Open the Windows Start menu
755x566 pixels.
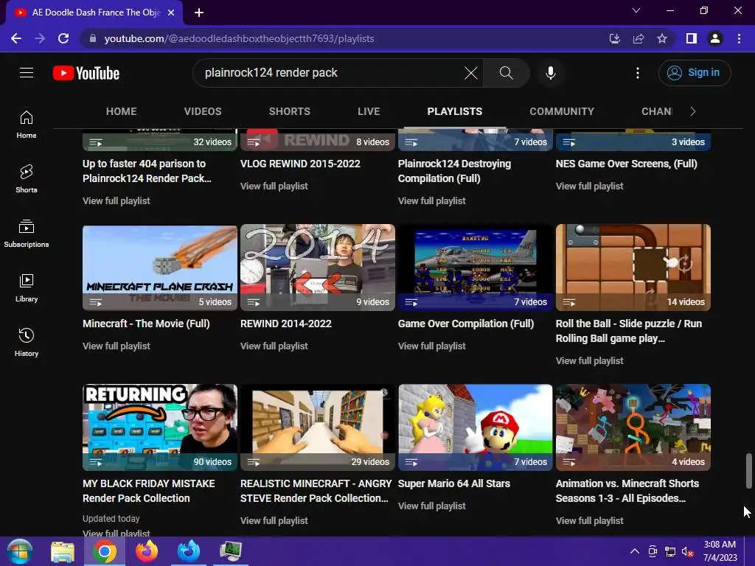(20, 551)
